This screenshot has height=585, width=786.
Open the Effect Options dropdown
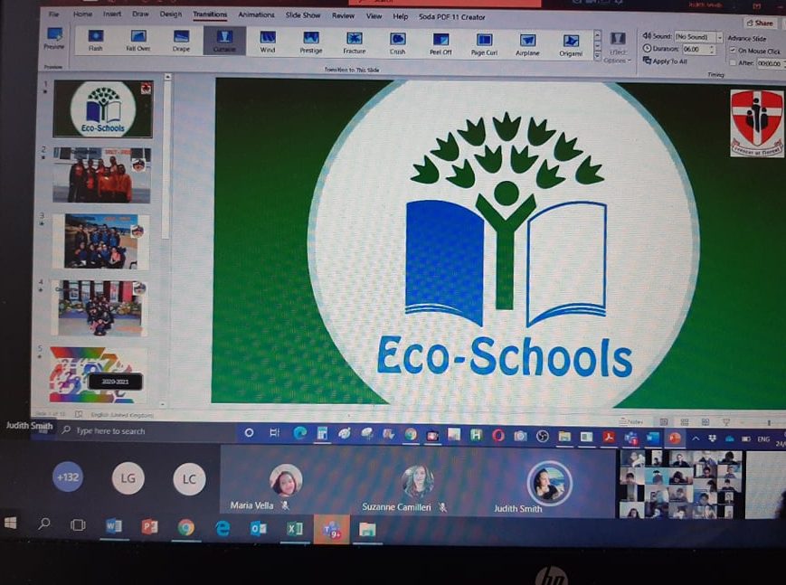pos(618,47)
